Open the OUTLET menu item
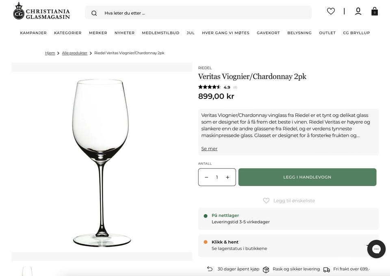This screenshot has height=276, width=390. pyautogui.click(x=327, y=33)
